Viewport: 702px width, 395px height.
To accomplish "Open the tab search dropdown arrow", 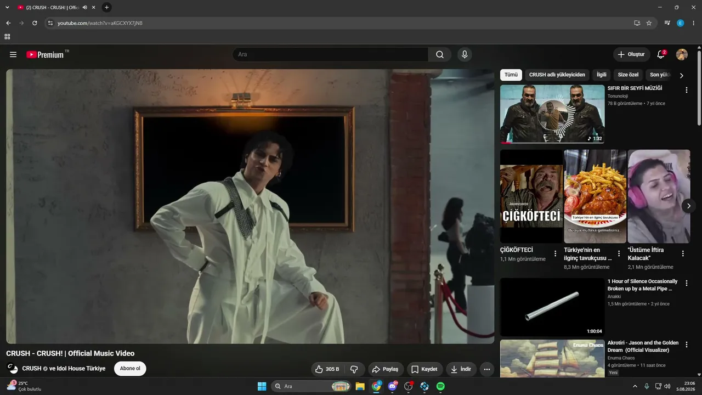I will tap(7, 7).
